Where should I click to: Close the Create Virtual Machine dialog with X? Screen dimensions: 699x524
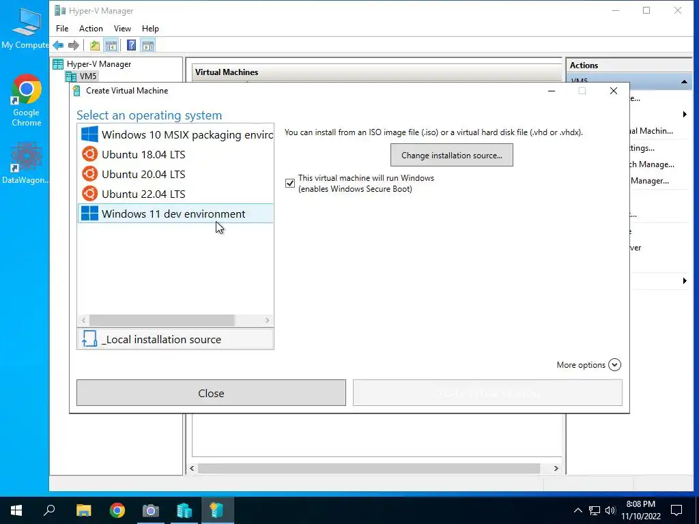(x=614, y=91)
